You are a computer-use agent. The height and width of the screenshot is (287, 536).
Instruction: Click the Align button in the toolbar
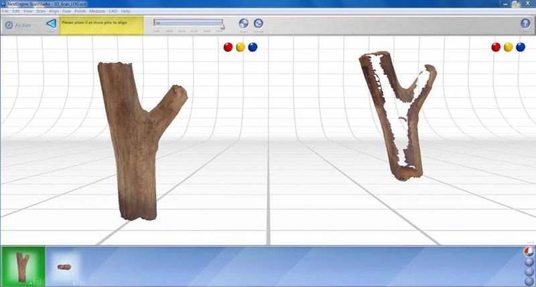tap(243, 23)
